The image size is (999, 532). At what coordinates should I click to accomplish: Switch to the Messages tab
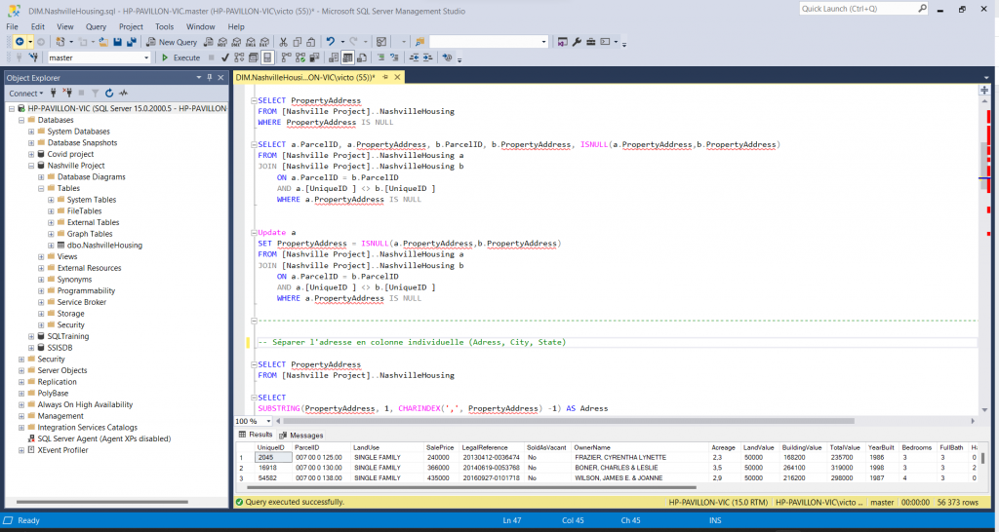point(301,436)
